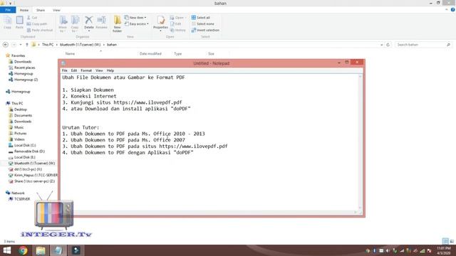Image resolution: width=456 pixels, height=256 pixels.
Task: Open the Move to option in ribbon
Action: click(x=63, y=24)
